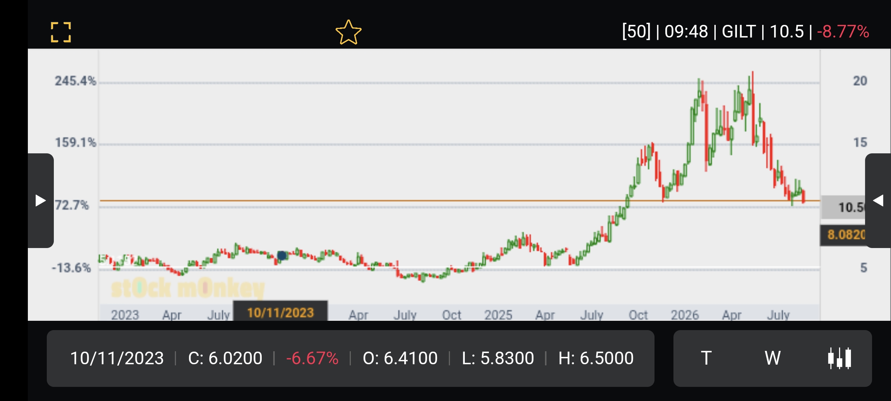
Task: Toggle fullscreen chart view icon
Action: pos(61,32)
